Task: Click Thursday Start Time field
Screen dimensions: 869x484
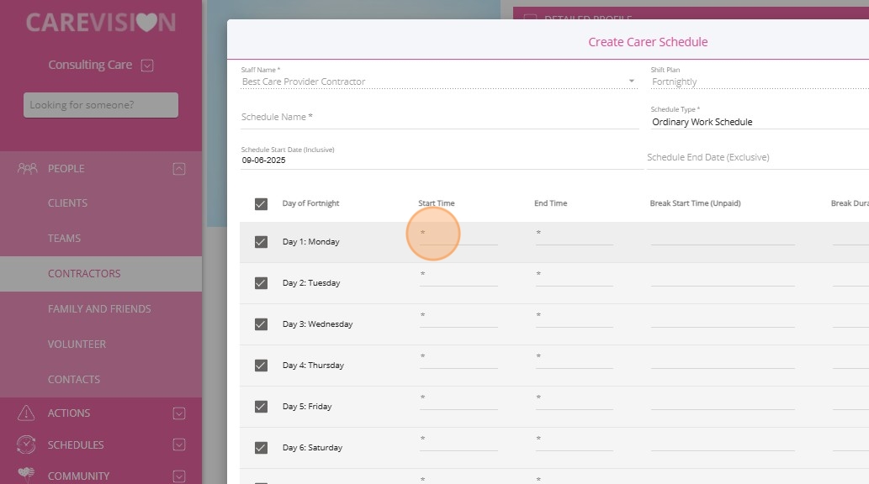Action: (458, 361)
